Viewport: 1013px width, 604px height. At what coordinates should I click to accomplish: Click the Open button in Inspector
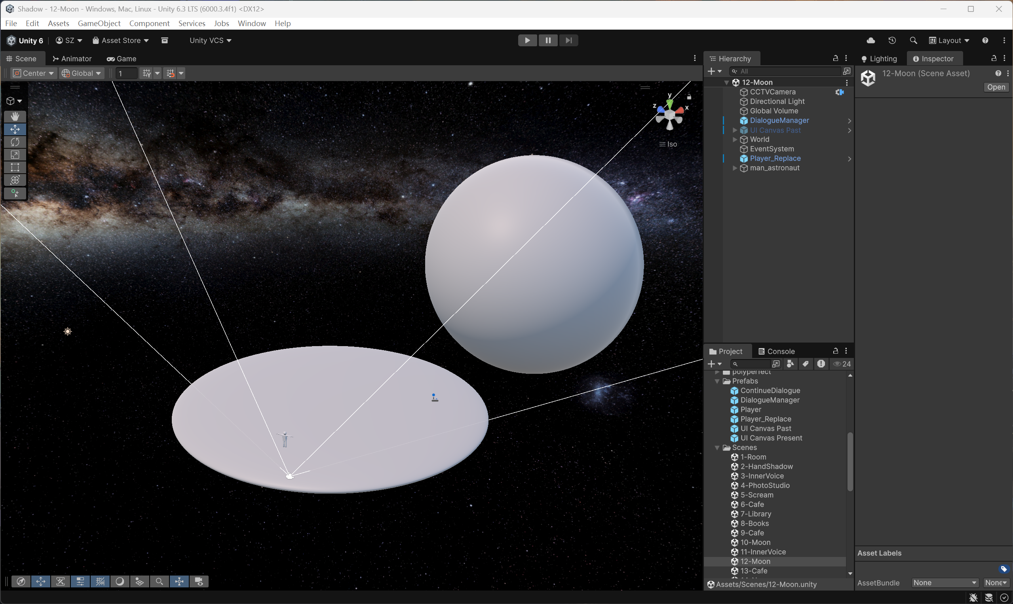click(996, 87)
